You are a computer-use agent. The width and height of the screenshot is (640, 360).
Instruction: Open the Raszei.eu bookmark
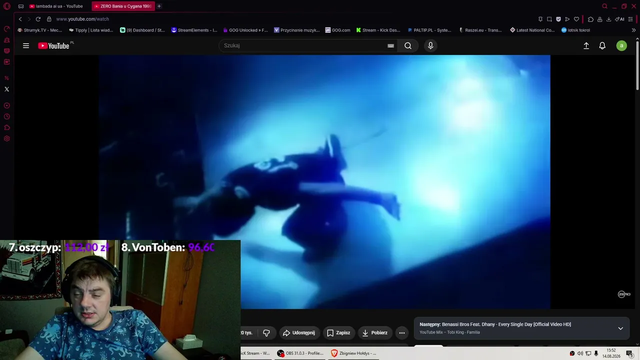coord(480,30)
